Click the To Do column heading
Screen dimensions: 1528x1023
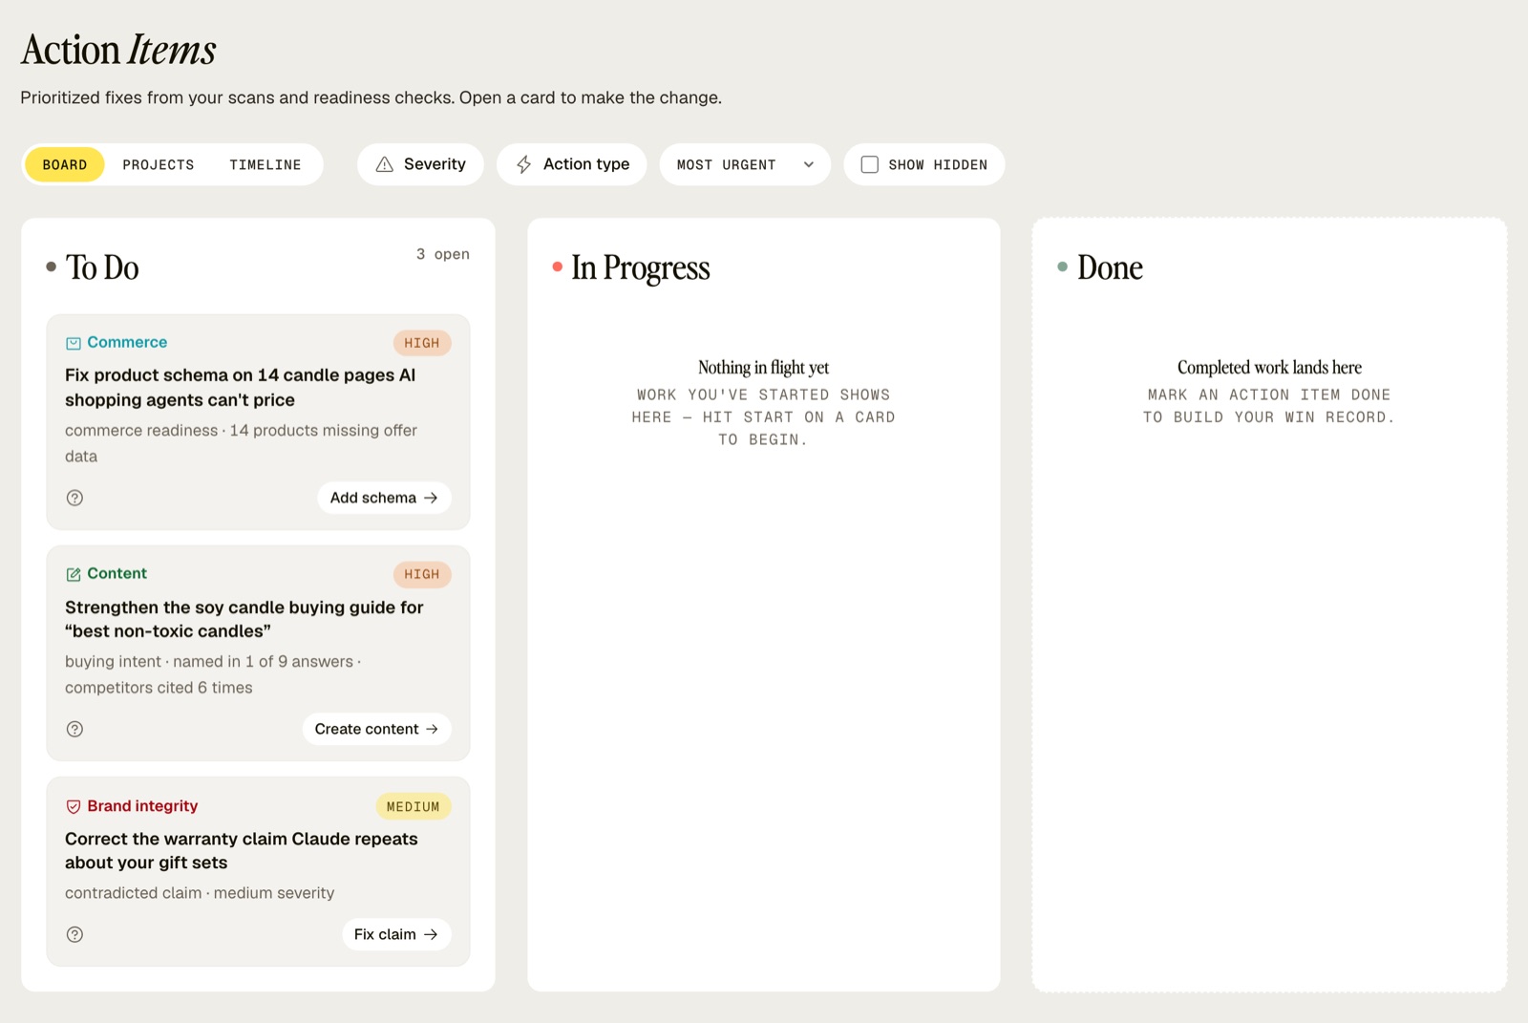[x=102, y=267]
